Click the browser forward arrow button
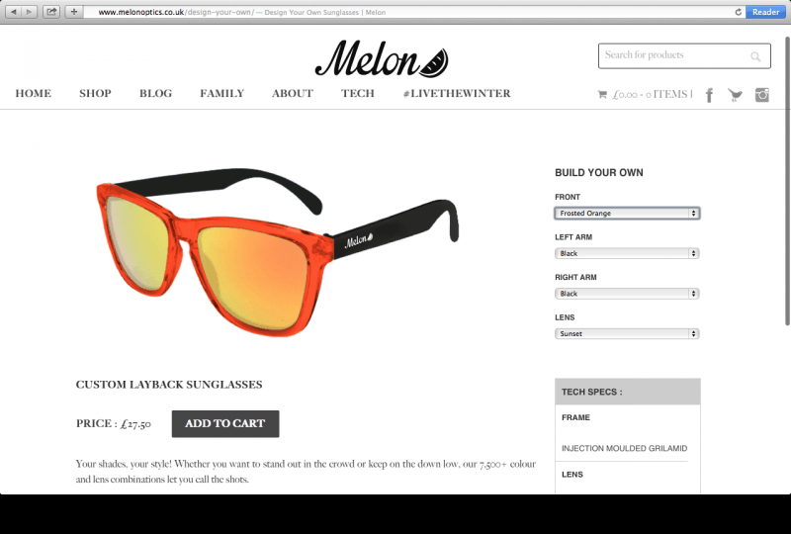This screenshot has height=534, width=791. (x=30, y=12)
